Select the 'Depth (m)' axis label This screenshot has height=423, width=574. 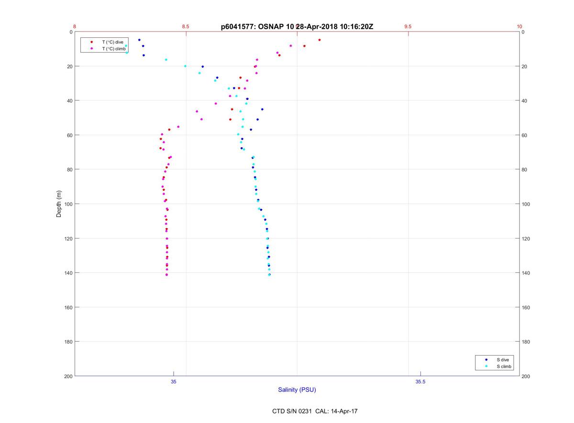click(59, 204)
